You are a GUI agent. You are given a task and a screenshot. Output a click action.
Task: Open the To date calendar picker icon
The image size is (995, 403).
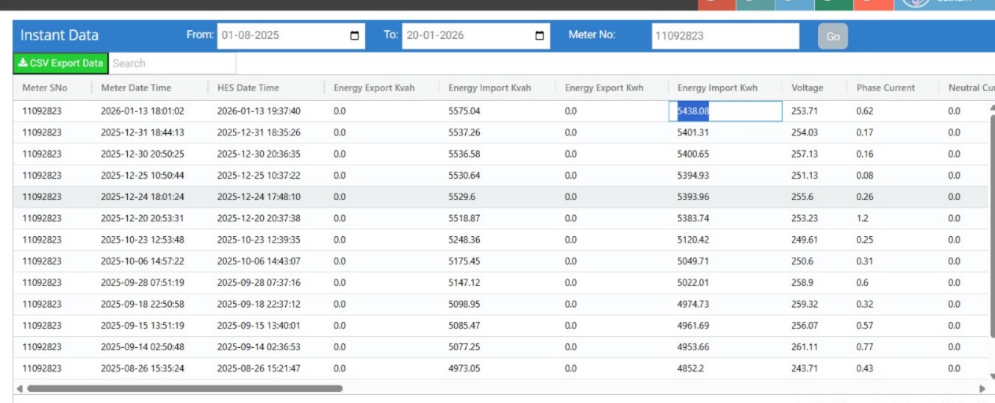point(539,35)
